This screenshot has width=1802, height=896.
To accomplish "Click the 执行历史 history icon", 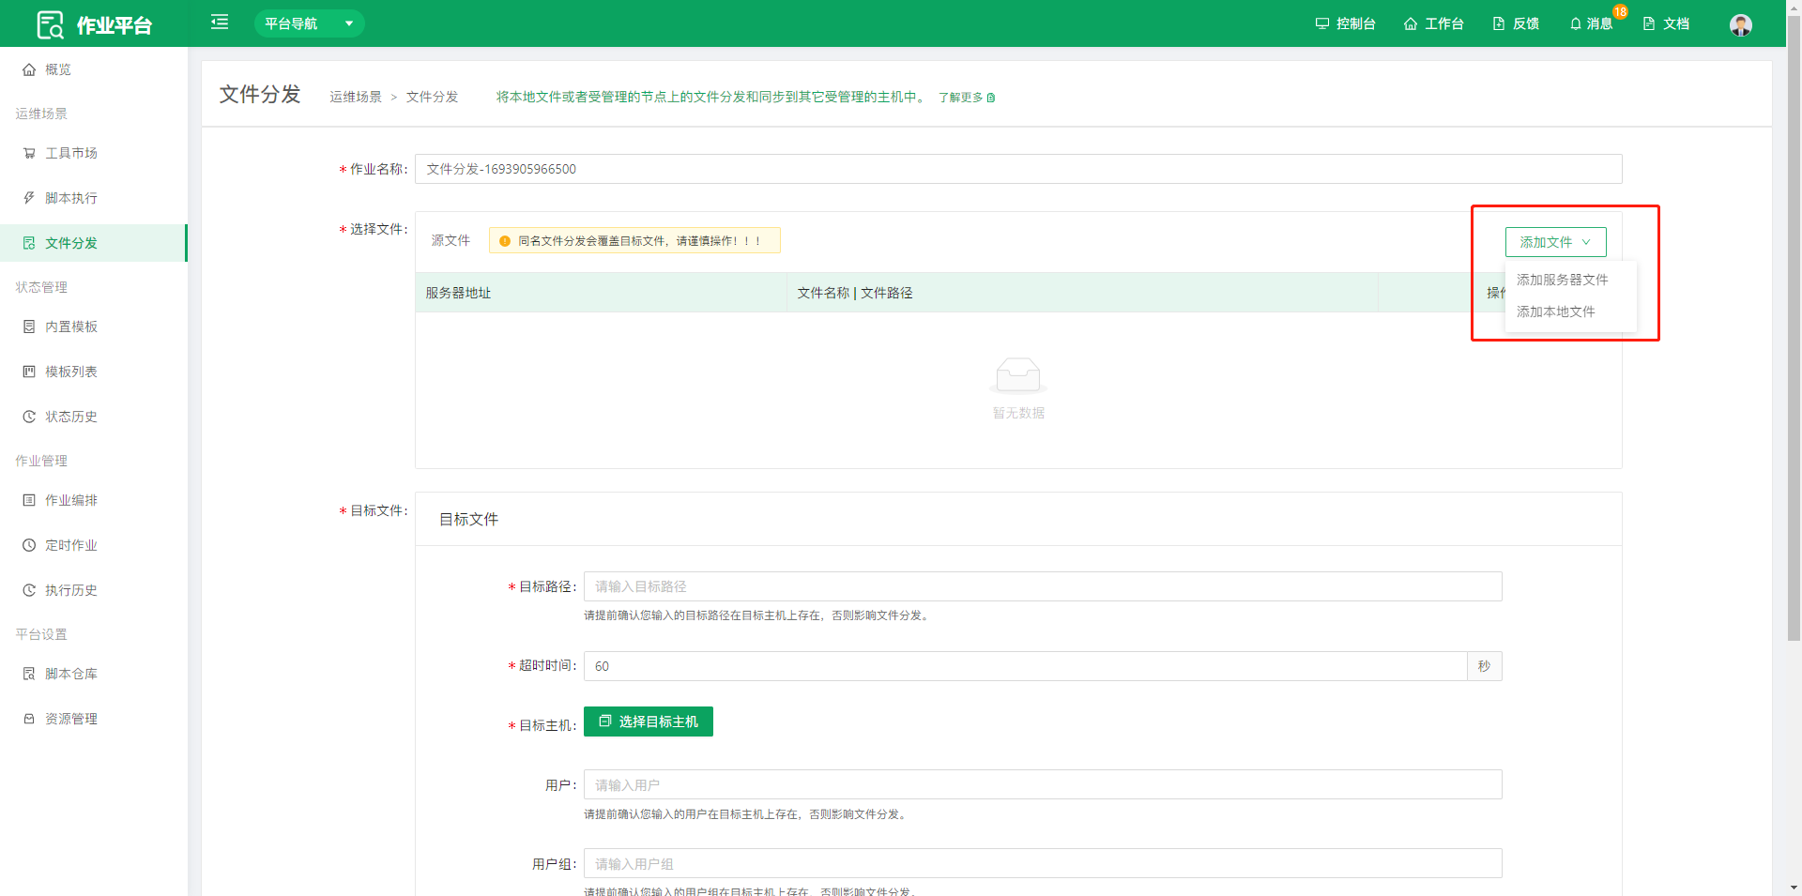I will pyautogui.click(x=29, y=590).
